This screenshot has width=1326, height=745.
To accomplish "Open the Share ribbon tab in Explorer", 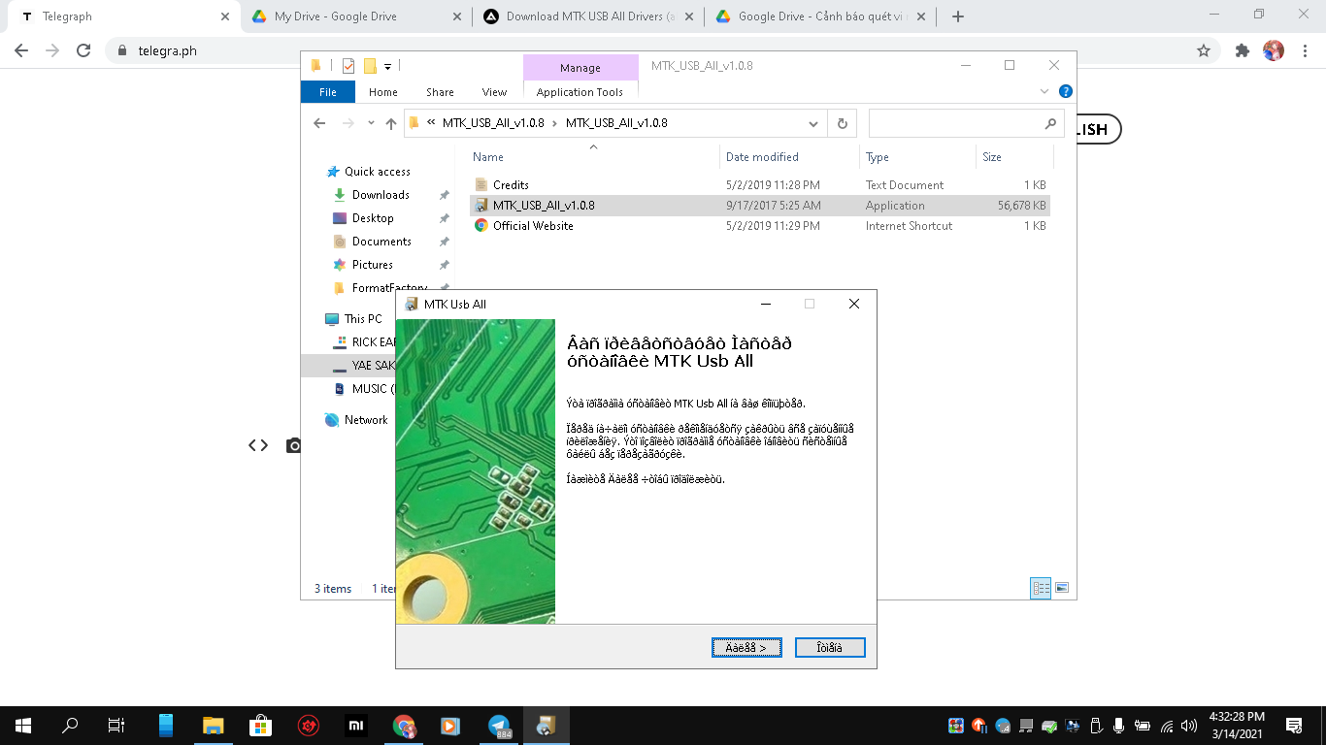I will coord(440,92).
